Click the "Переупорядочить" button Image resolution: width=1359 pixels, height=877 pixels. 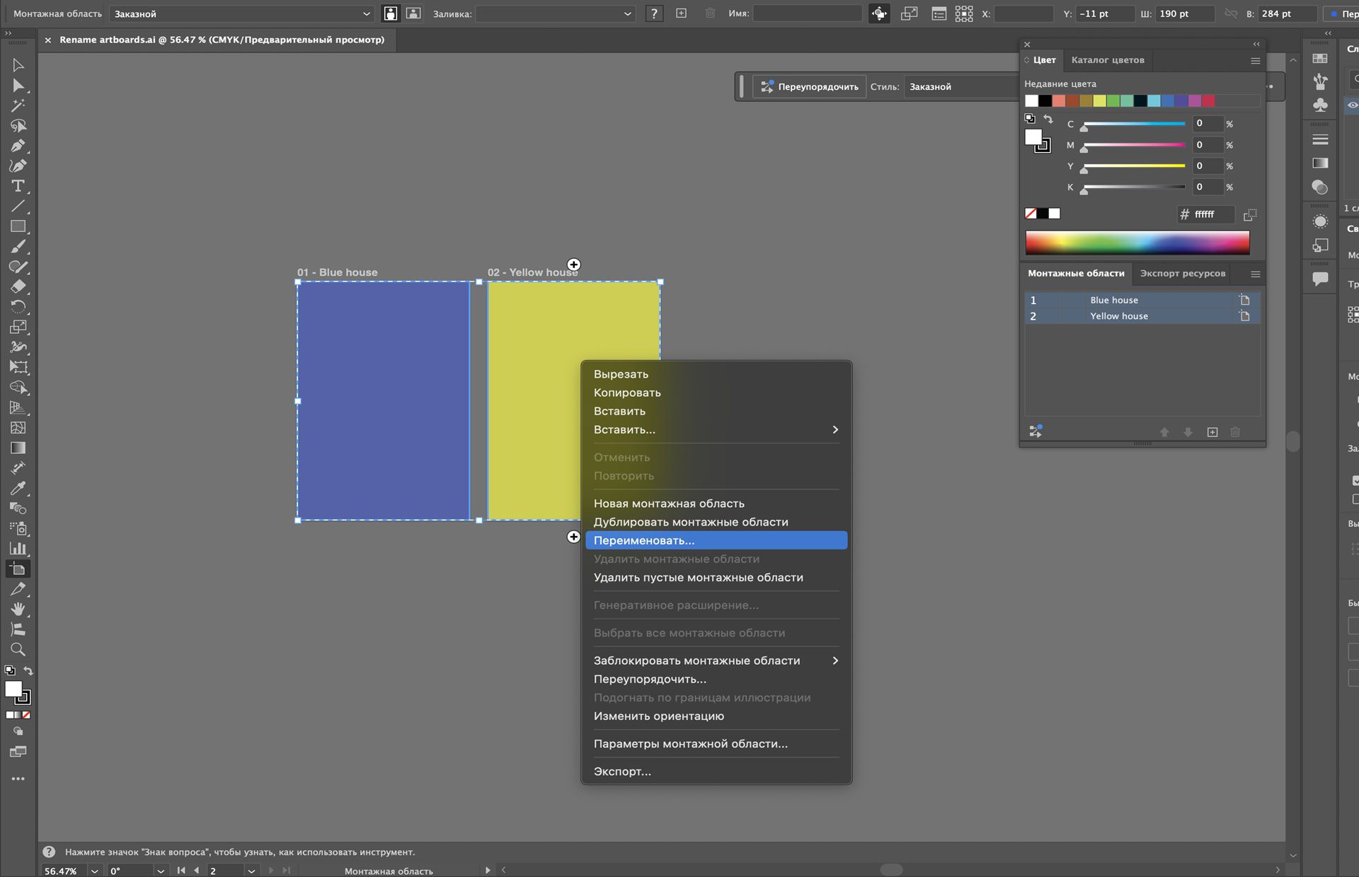click(810, 87)
